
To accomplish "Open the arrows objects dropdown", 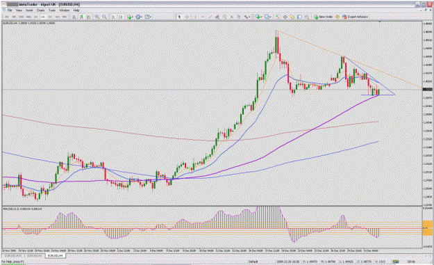I will coord(247,17).
